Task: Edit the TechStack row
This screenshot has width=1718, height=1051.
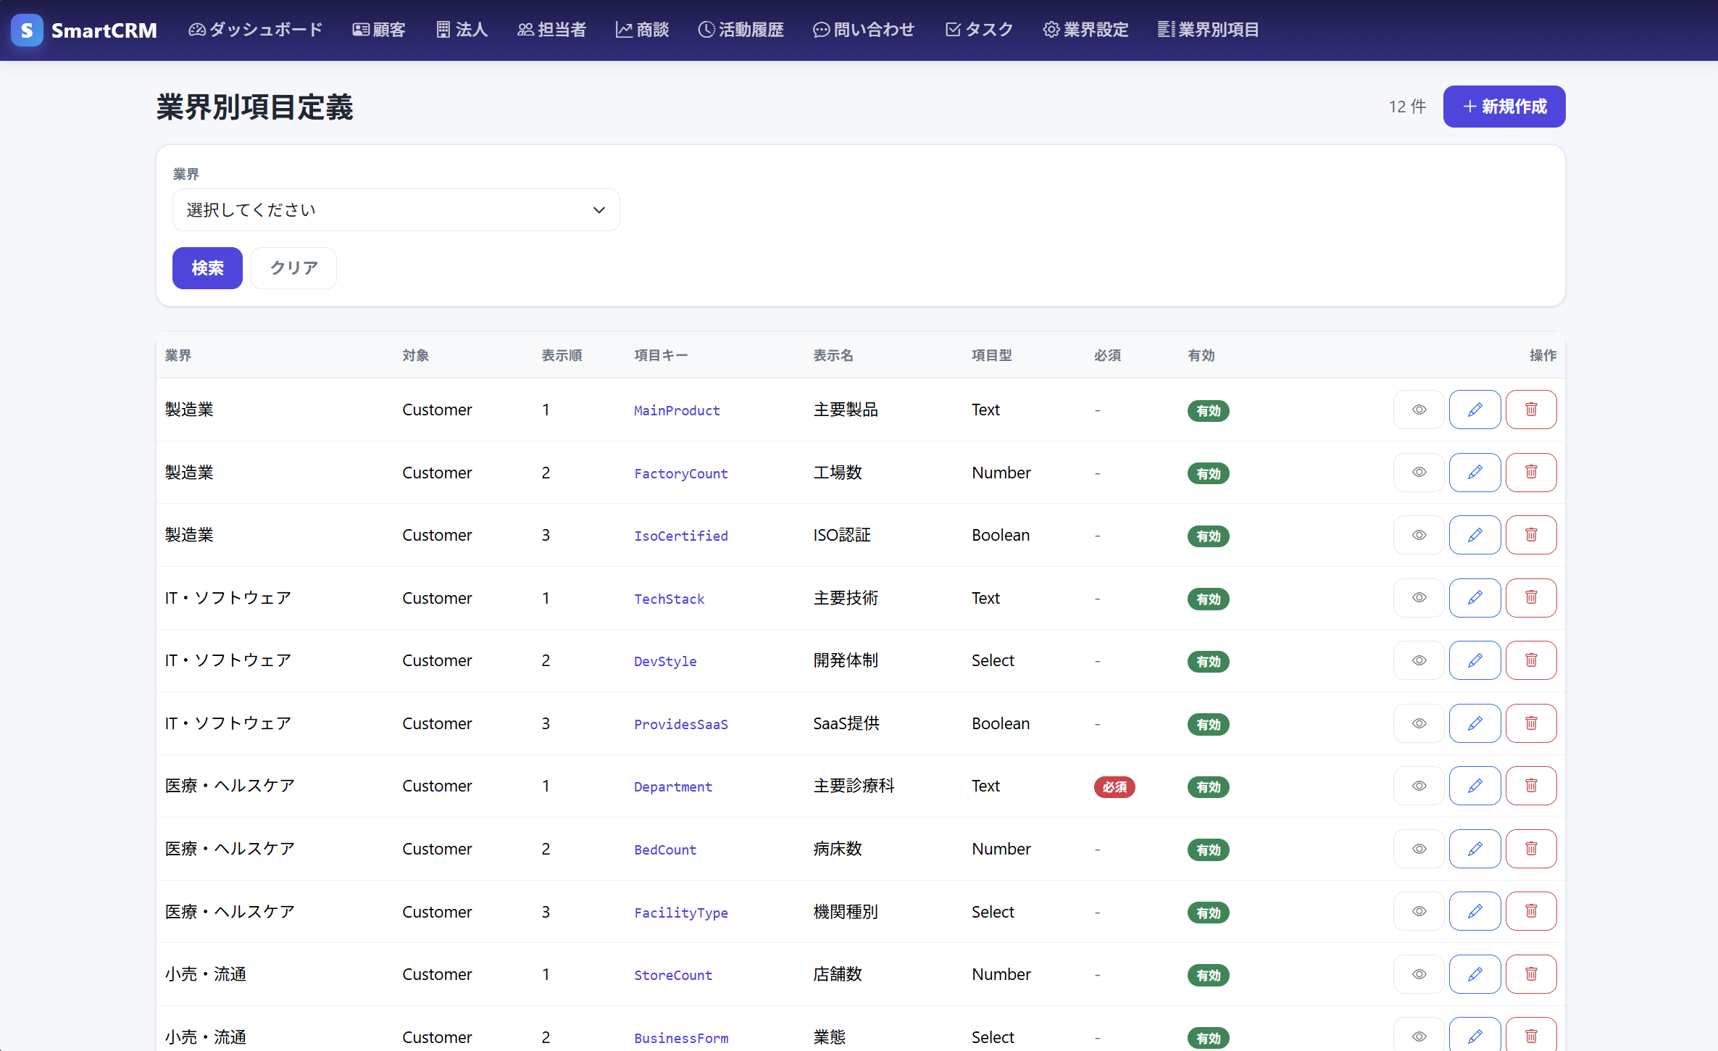Action: [1475, 598]
